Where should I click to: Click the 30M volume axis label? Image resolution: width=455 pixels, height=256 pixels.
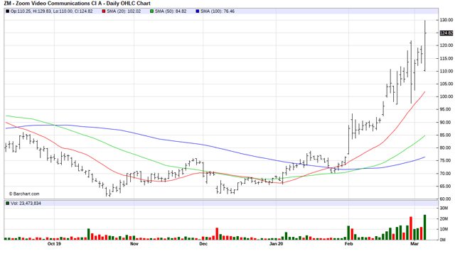(x=444, y=208)
